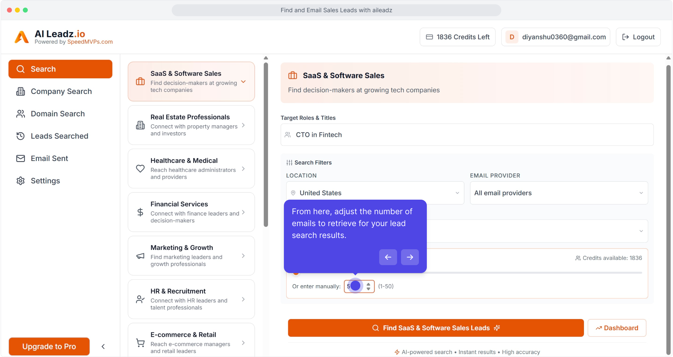
Task: Click Find SaaS & Software Sales Leads
Action: pos(435,328)
